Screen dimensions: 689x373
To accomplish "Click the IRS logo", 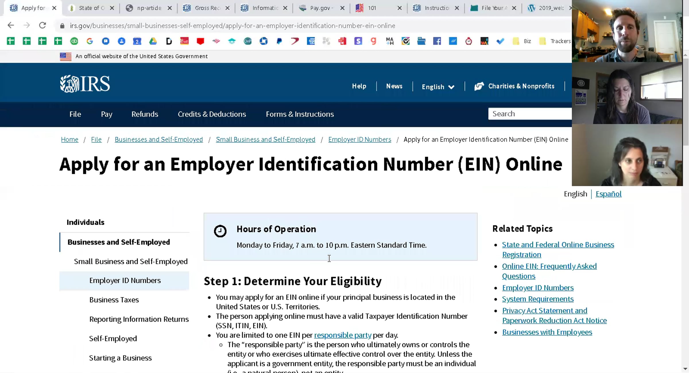I will 85,84.
